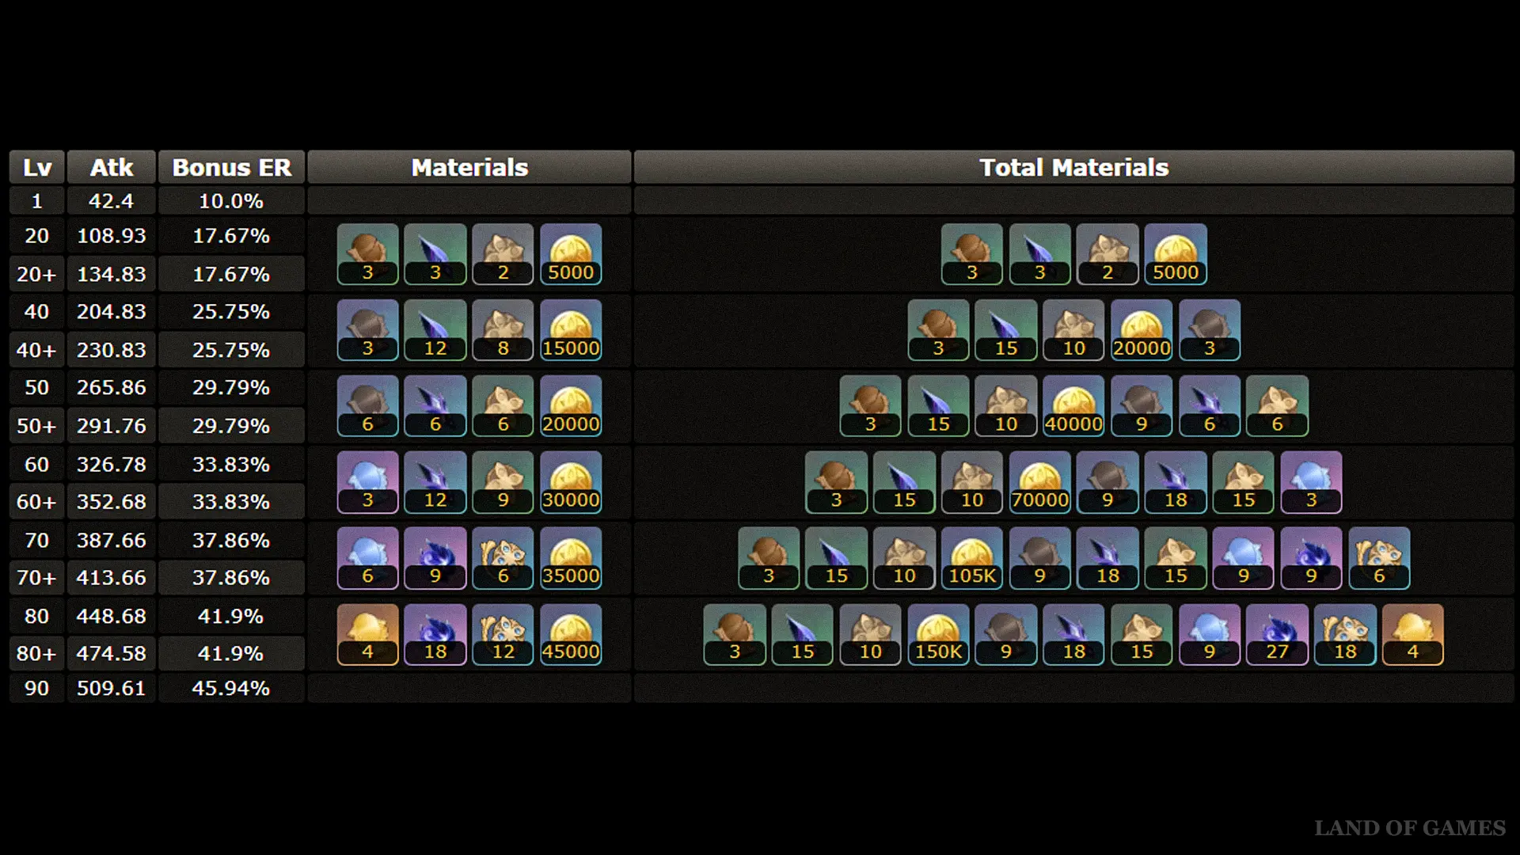Viewport: 1520px width, 855px height.
Task: Select the Bonus ER column header
Action: tap(232, 167)
